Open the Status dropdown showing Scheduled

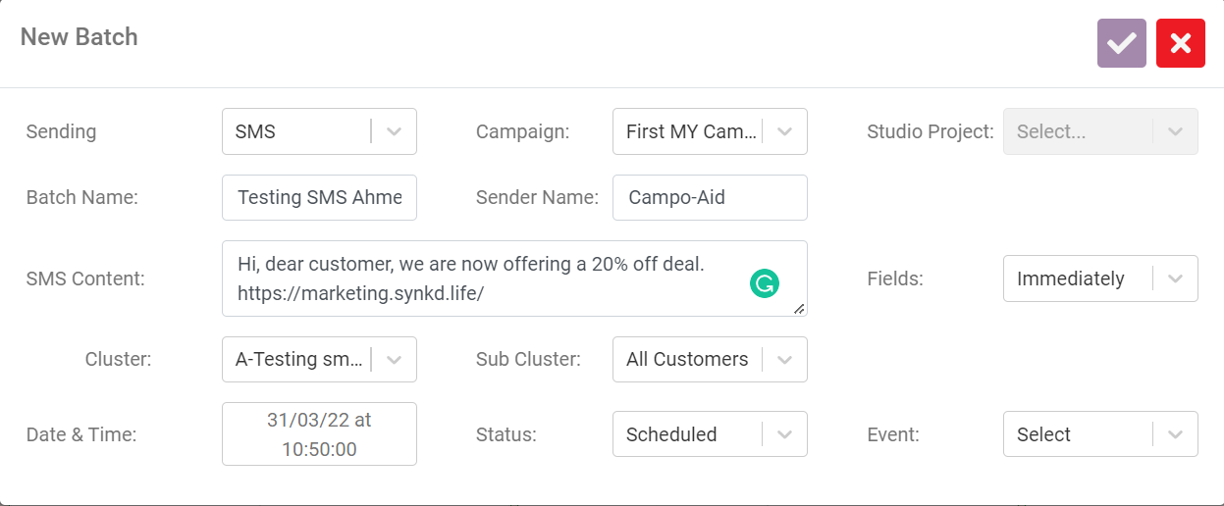(687, 434)
